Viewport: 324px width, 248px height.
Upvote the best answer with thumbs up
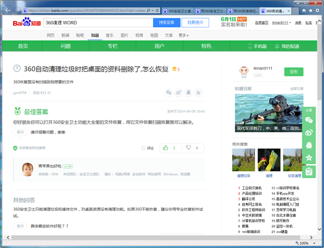pyautogui.click(x=166, y=148)
